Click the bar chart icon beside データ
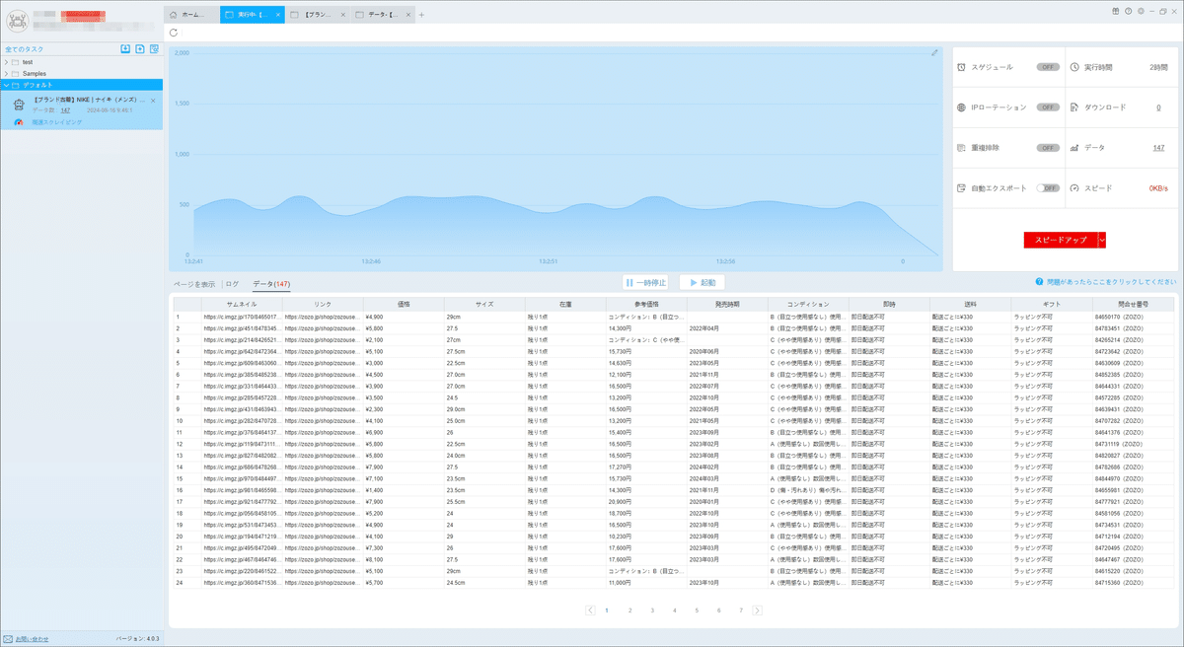Viewport: 1184px width, 647px height. coord(1074,148)
